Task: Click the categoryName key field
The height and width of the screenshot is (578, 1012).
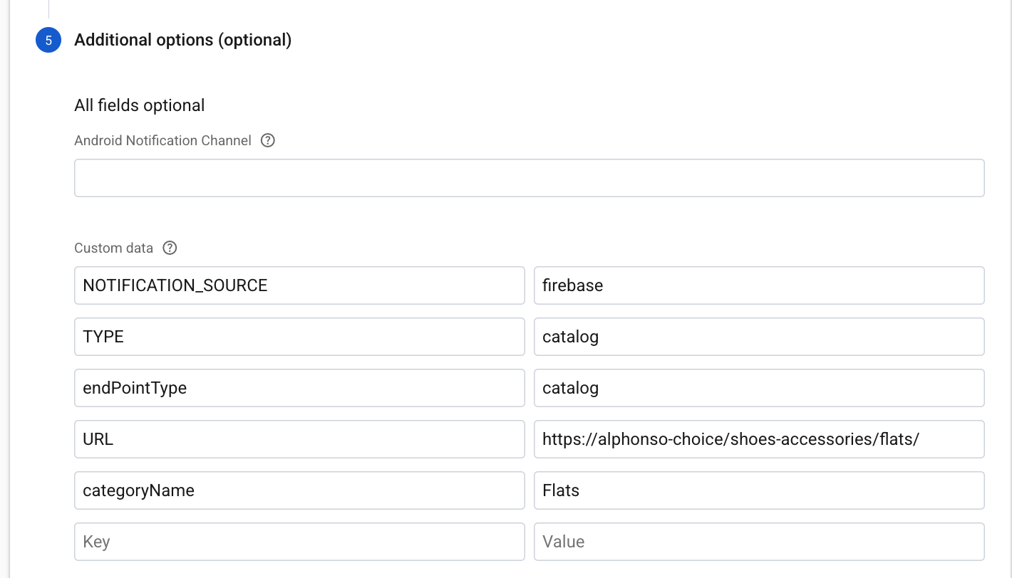Action: [x=299, y=490]
